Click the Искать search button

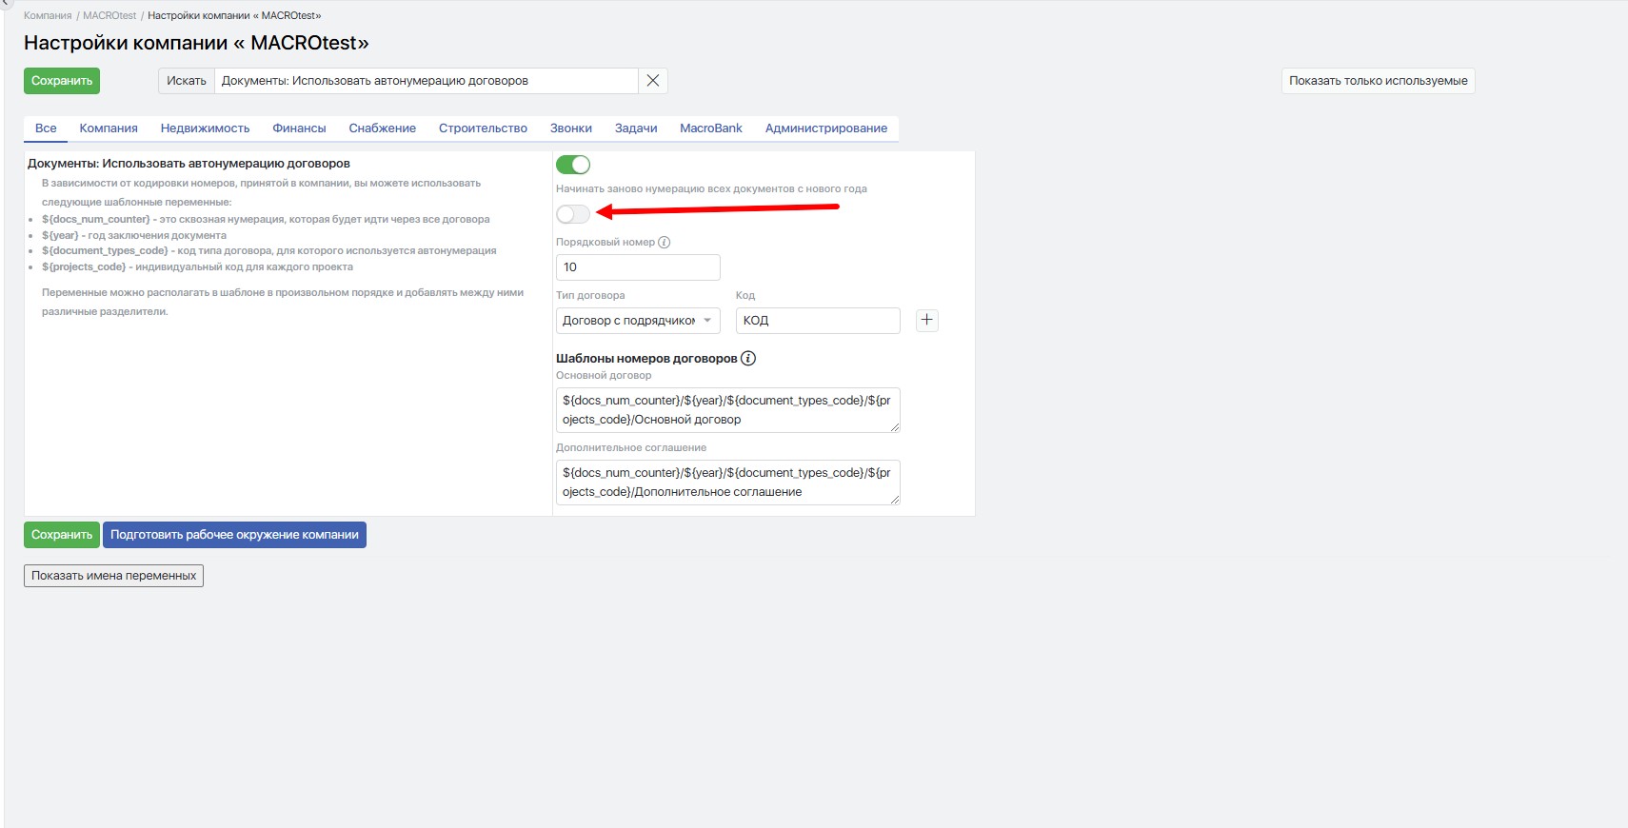click(x=187, y=81)
